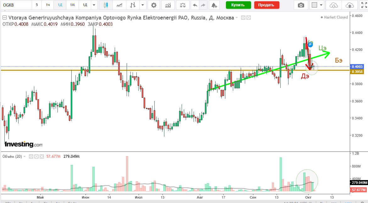The image size is (368, 203).
Task: Open format settings icon beside the chart title
Action: click(x=249, y=18)
